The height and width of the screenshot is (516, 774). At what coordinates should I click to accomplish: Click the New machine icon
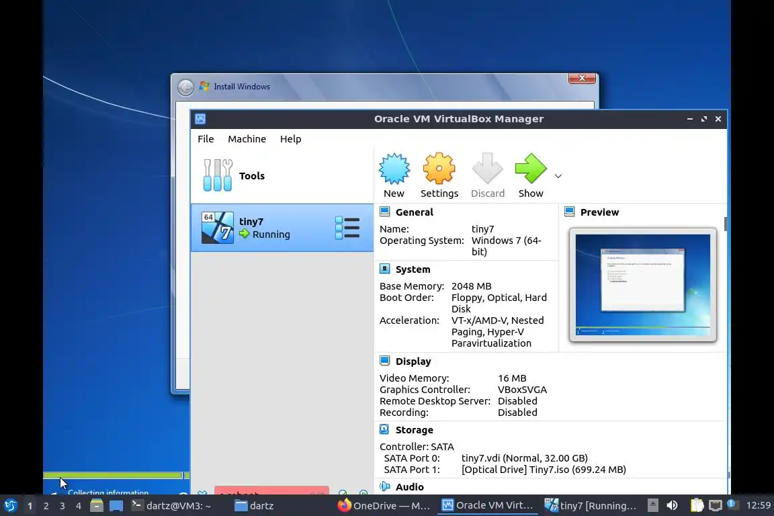coord(394,169)
